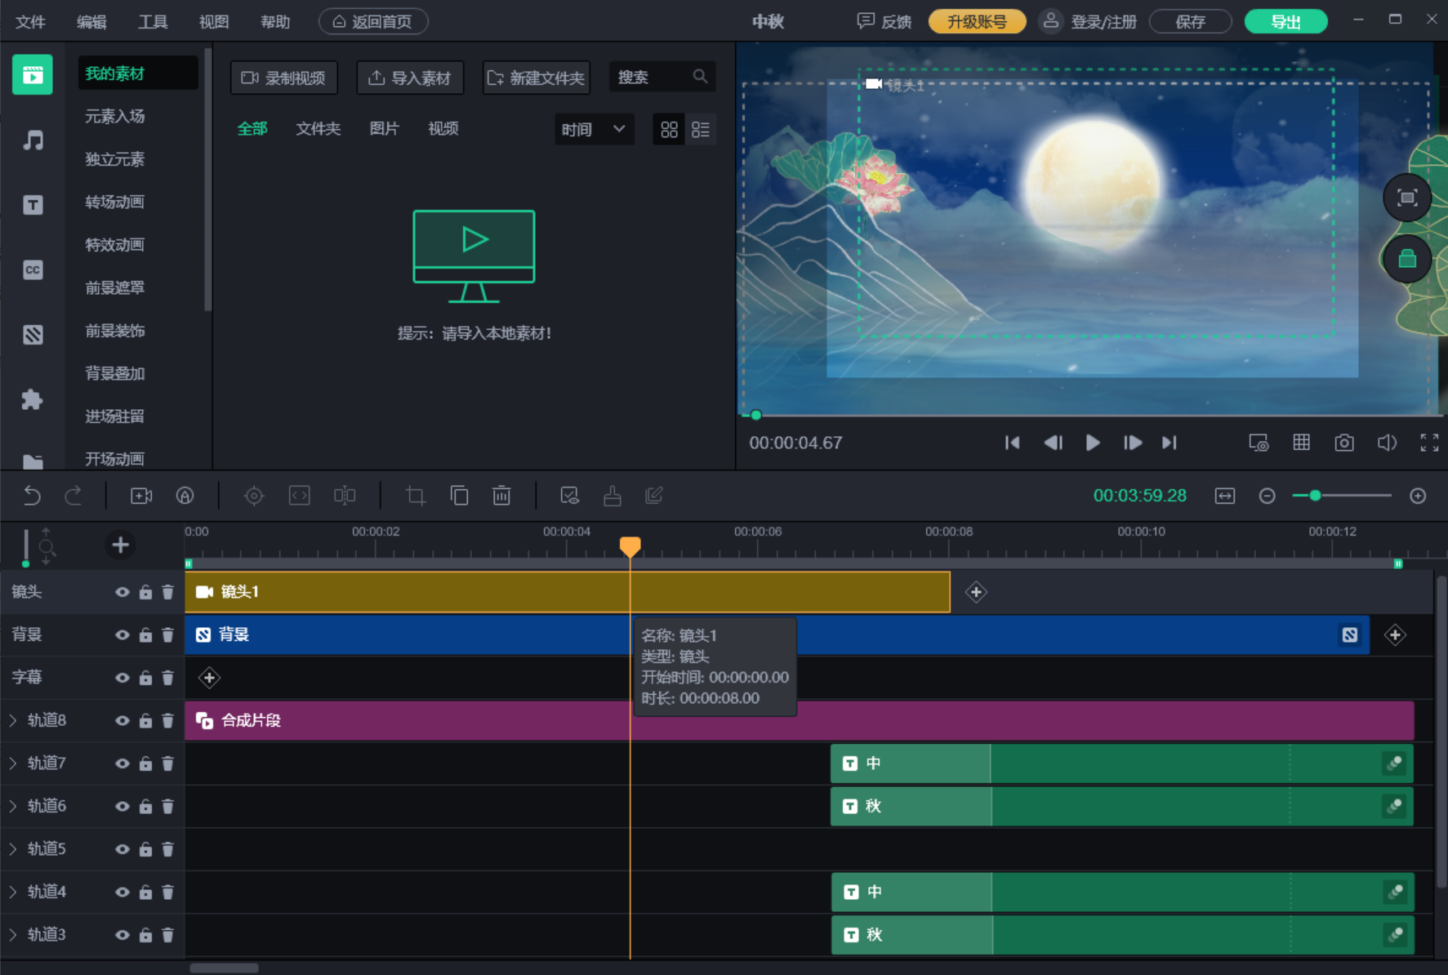Click the 导入素材 import button

point(410,78)
